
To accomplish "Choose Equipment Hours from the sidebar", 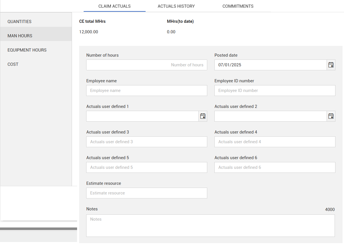I will tap(27, 50).
